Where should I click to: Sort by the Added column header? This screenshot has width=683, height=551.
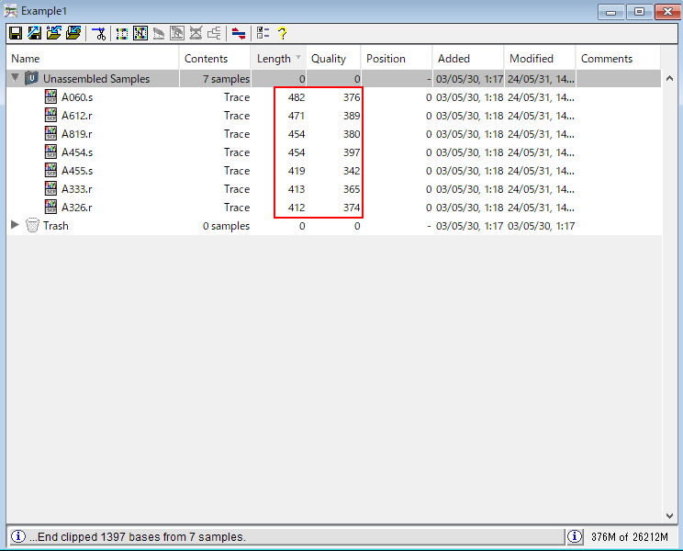(x=468, y=59)
